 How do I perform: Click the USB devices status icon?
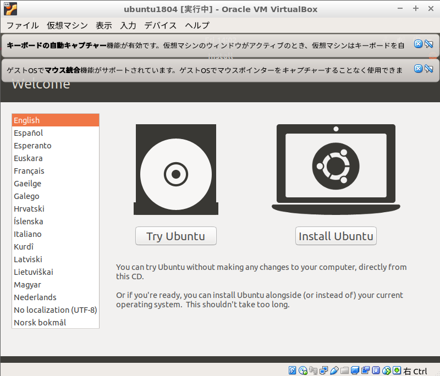coord(334,371)
